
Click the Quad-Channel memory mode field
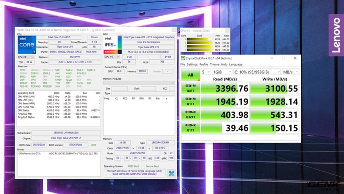click(137, 153)
